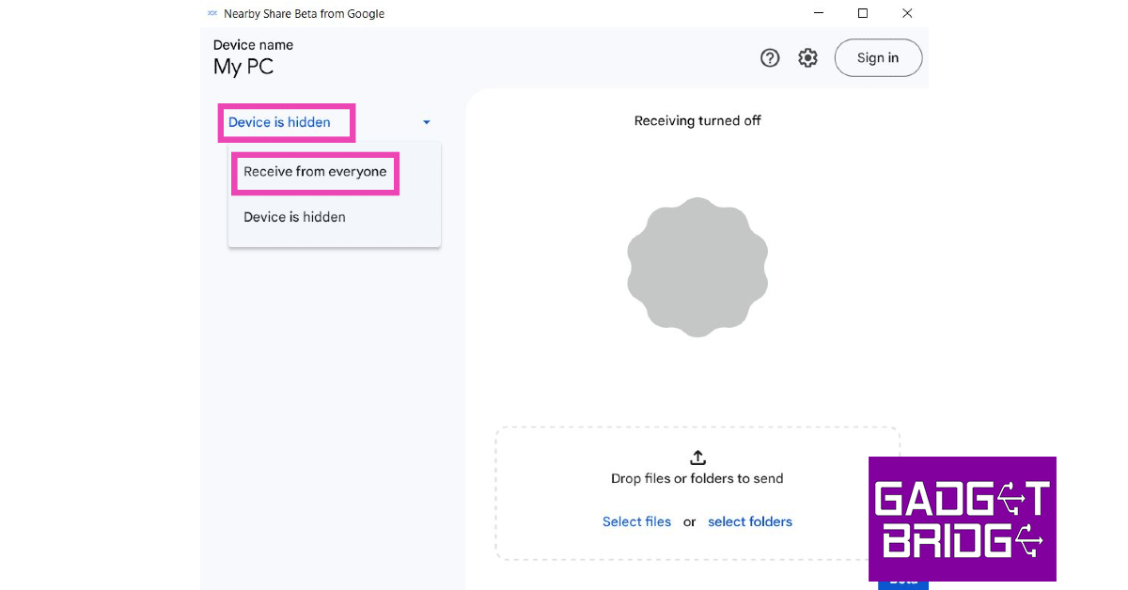The width and height of the screenshot is (1128, 590).
Task: Click the Nearby Share app icon in title bar
Action: [212, 14]
